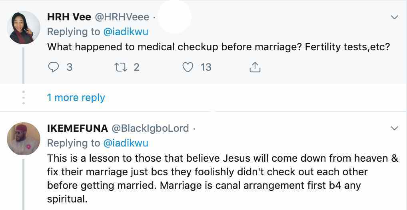The width and height of the screenshot is (407, 210).
Task: Click the retweet count number 2
Action: pyautogui.click(x=137, y=67)
